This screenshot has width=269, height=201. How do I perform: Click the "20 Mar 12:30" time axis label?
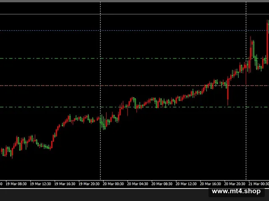pos(186,184)
